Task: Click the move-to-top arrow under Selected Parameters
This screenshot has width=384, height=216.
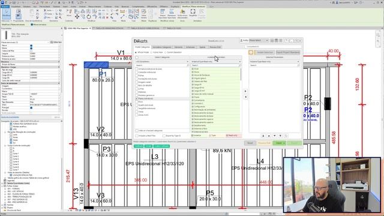Action: pos(263,136)
